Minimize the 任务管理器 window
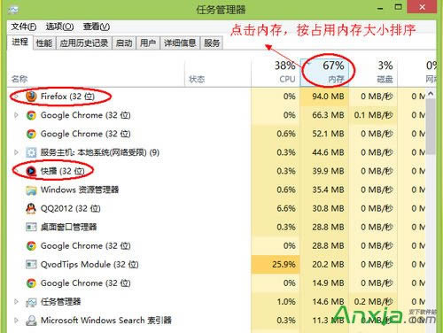Screen dimensions: 443x333 pos(381,8)
